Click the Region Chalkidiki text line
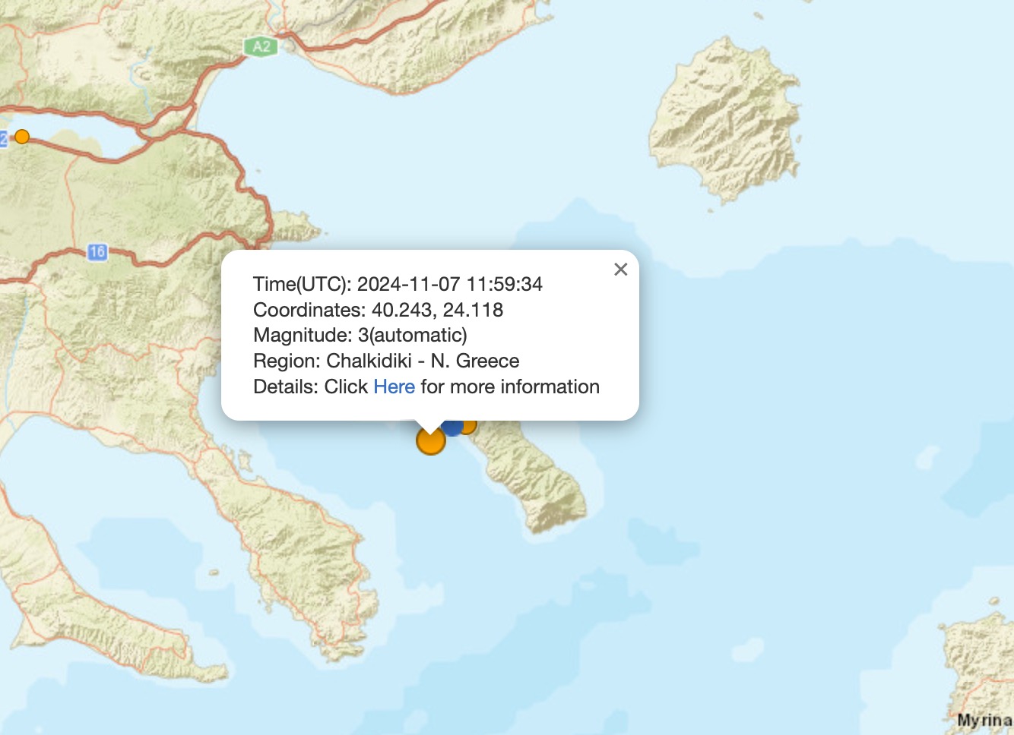Viewport: 1014px width, 735px height. tap(386, 361)
